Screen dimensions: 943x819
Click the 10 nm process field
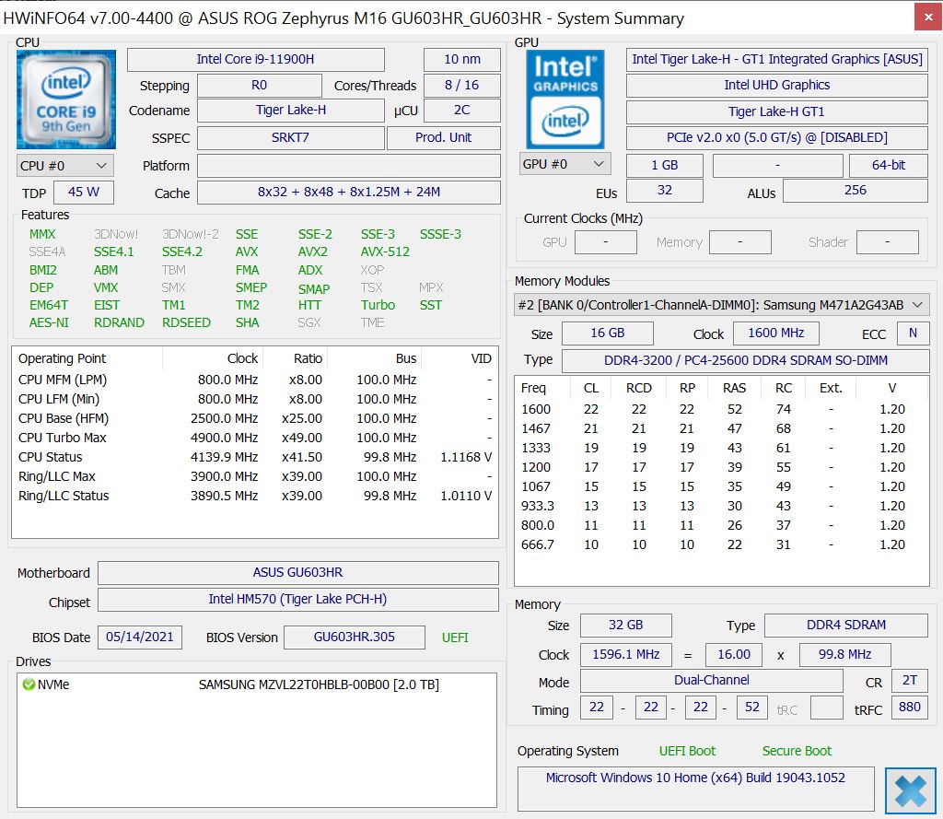point(462,60)
